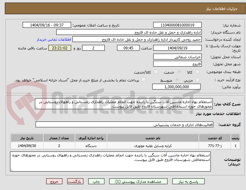Image resolution: width=246 pixels, height=190 pixels.
Task: Click the resize handle of شرح کلی نیاز box
Action: pos(37,108)
